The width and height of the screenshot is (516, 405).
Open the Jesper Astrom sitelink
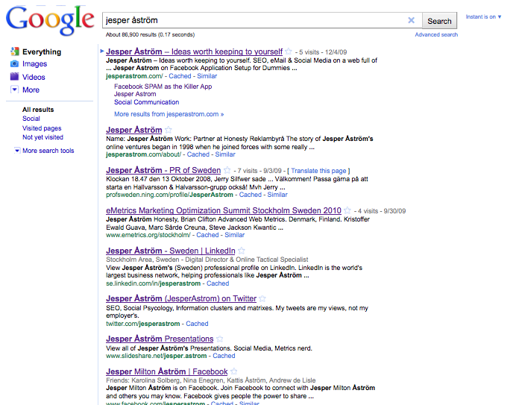[135, 94]
